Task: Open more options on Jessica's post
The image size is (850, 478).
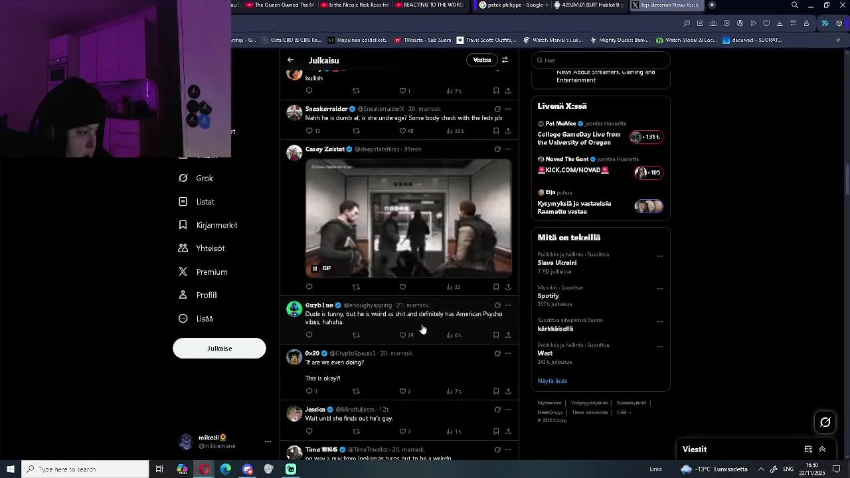Action: (508, 410)
